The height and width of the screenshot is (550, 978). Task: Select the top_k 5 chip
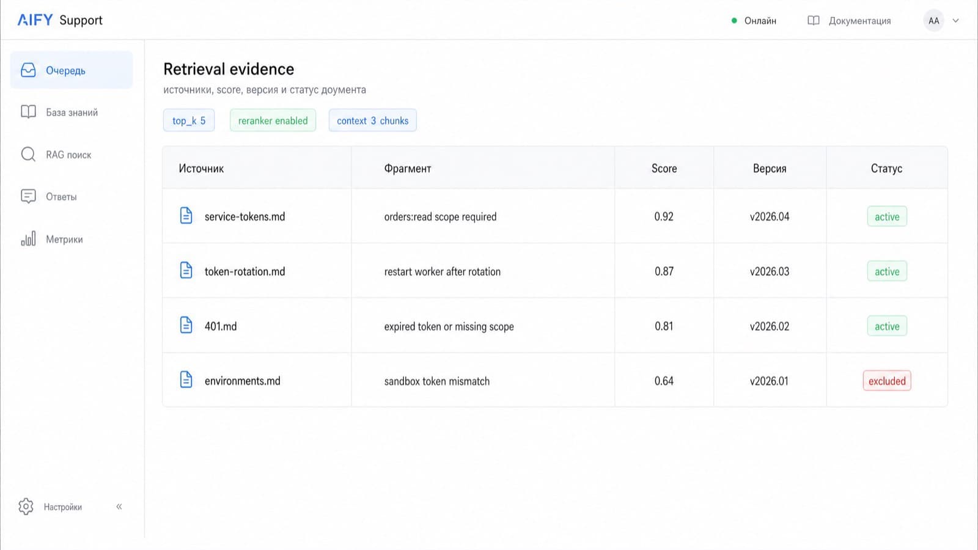189,120
